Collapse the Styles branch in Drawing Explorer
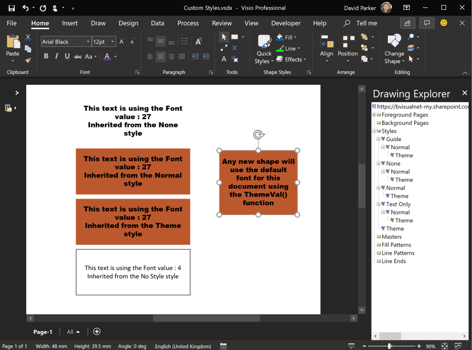 coord(374,131)
